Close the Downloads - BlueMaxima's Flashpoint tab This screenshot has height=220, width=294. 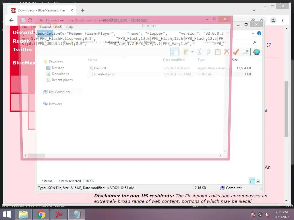(x=71, y=10)
